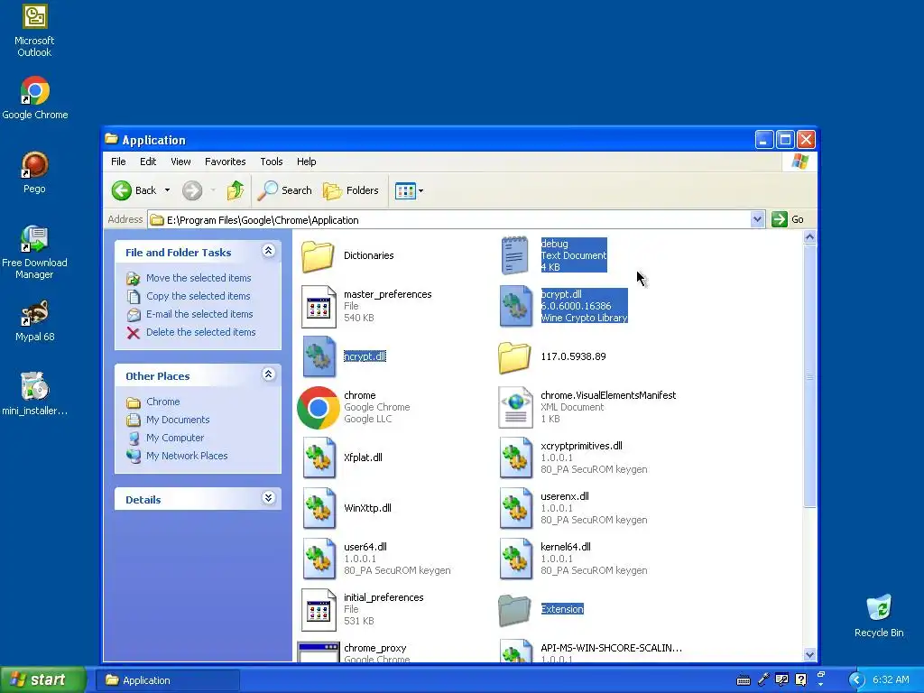Click the on-screen keyboard tray icon

coord(744,680)
